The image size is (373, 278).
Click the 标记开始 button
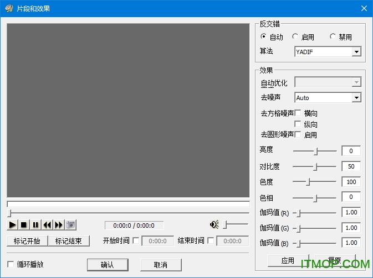27,241
